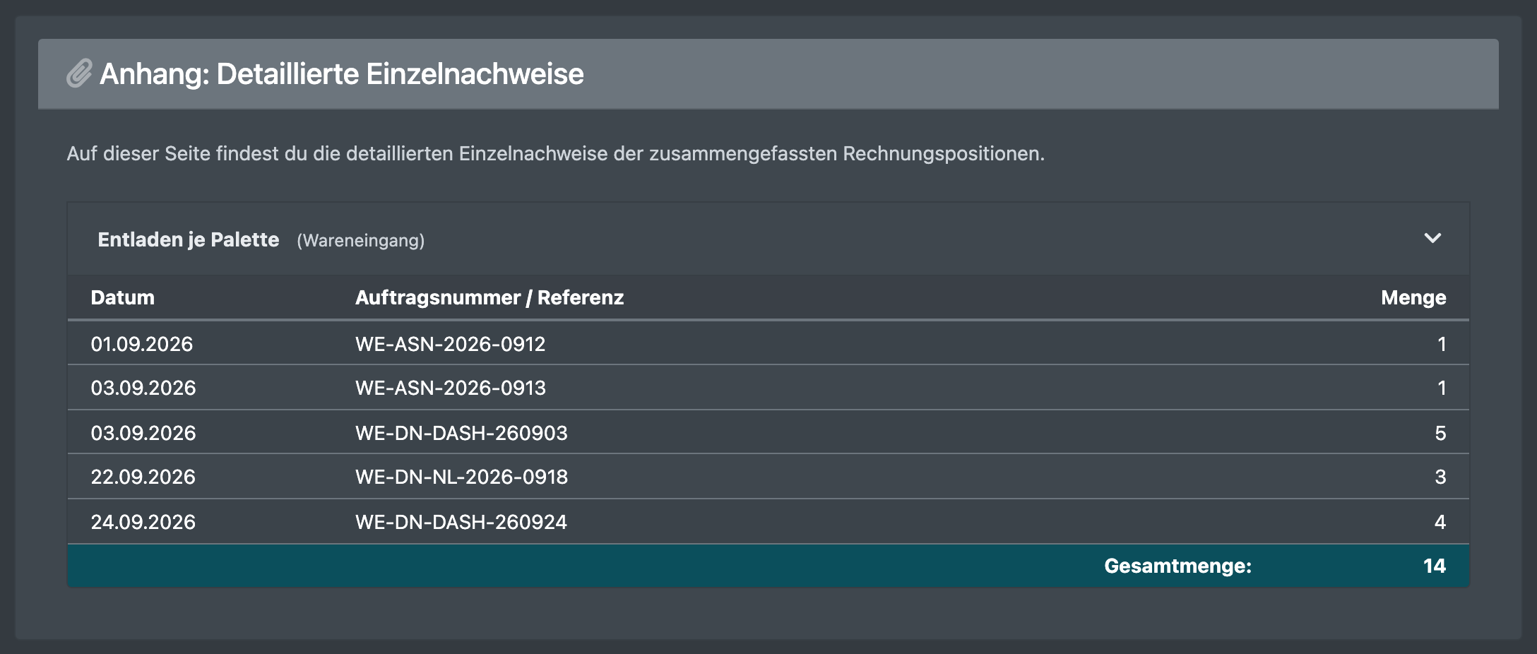This screenshot has width=1537, height=654.
Task: Click the Gesamtmenge label
Action: (x=1177, y=566)
